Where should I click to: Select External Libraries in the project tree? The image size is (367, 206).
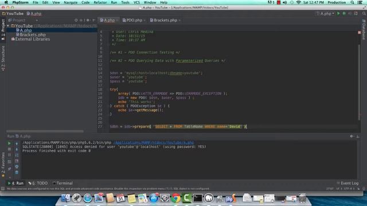30,39
